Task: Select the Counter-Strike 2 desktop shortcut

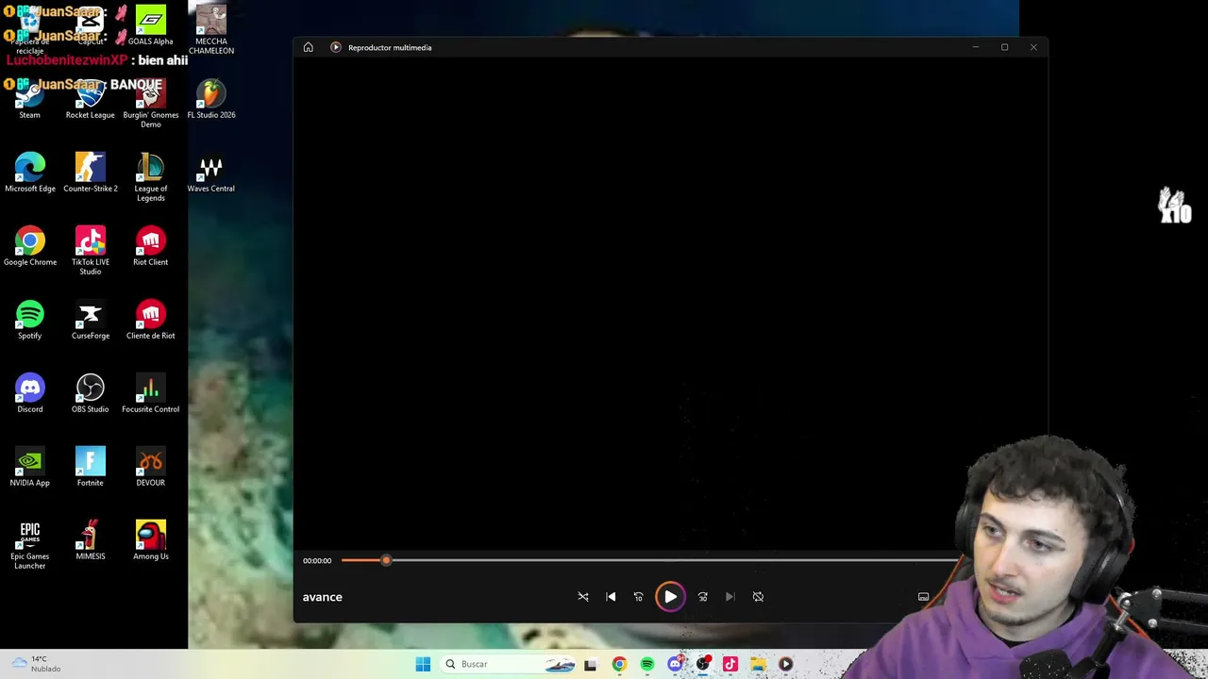Action: (91, 173)
